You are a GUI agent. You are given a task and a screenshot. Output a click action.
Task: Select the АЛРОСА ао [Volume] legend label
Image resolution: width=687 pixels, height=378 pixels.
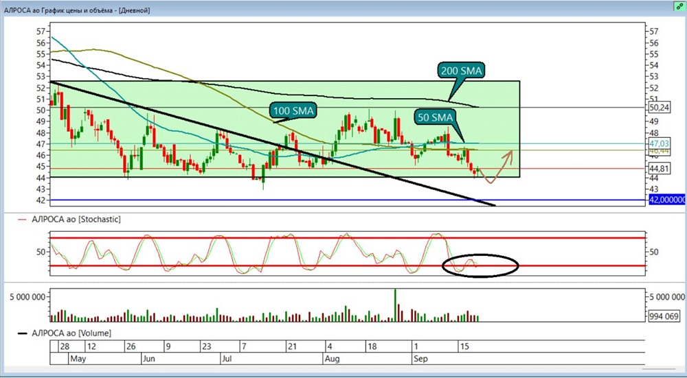(x=71, y=333)
